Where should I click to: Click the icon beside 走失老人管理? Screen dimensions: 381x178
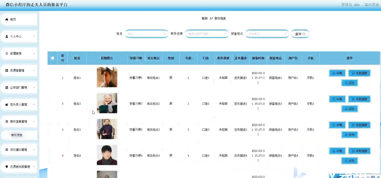[x=7, y=105]
